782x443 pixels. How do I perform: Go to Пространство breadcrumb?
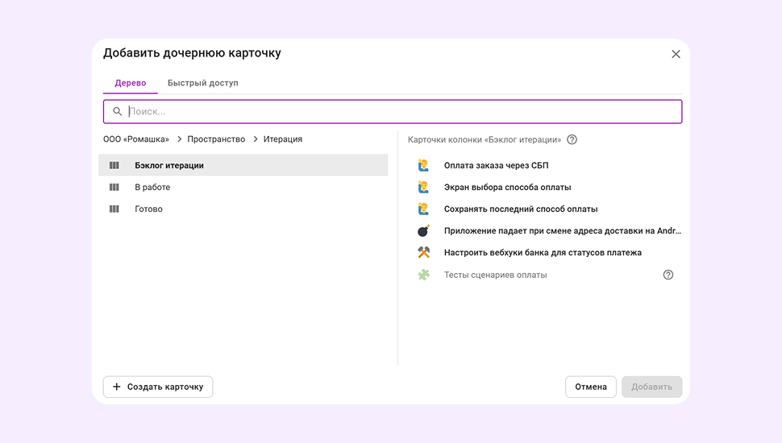(x=216, y=139)
